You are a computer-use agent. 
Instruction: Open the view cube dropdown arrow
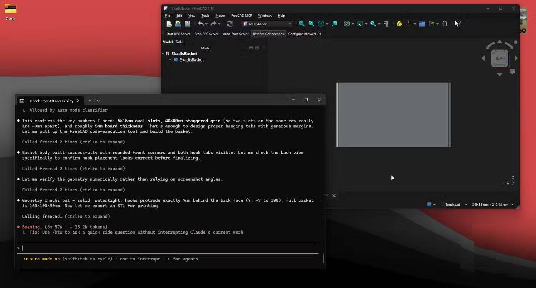(x=327, y=24)
